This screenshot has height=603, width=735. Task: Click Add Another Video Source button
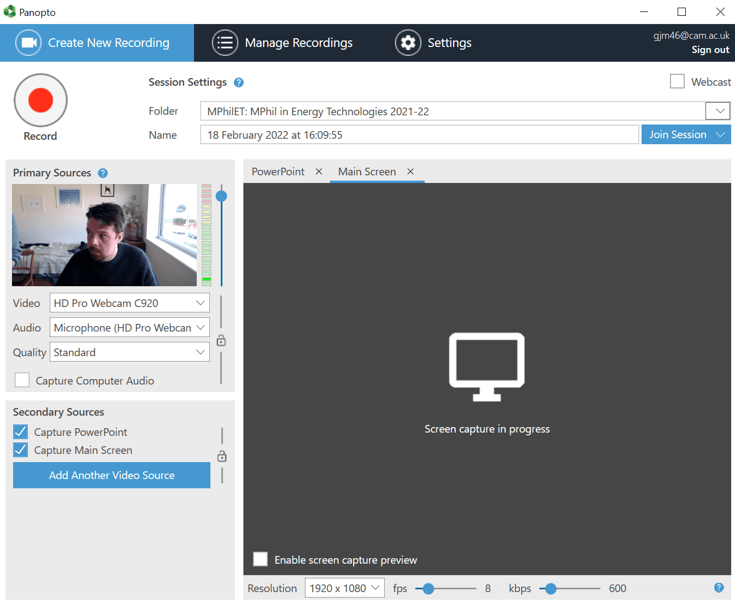click(x=111, y=475)
